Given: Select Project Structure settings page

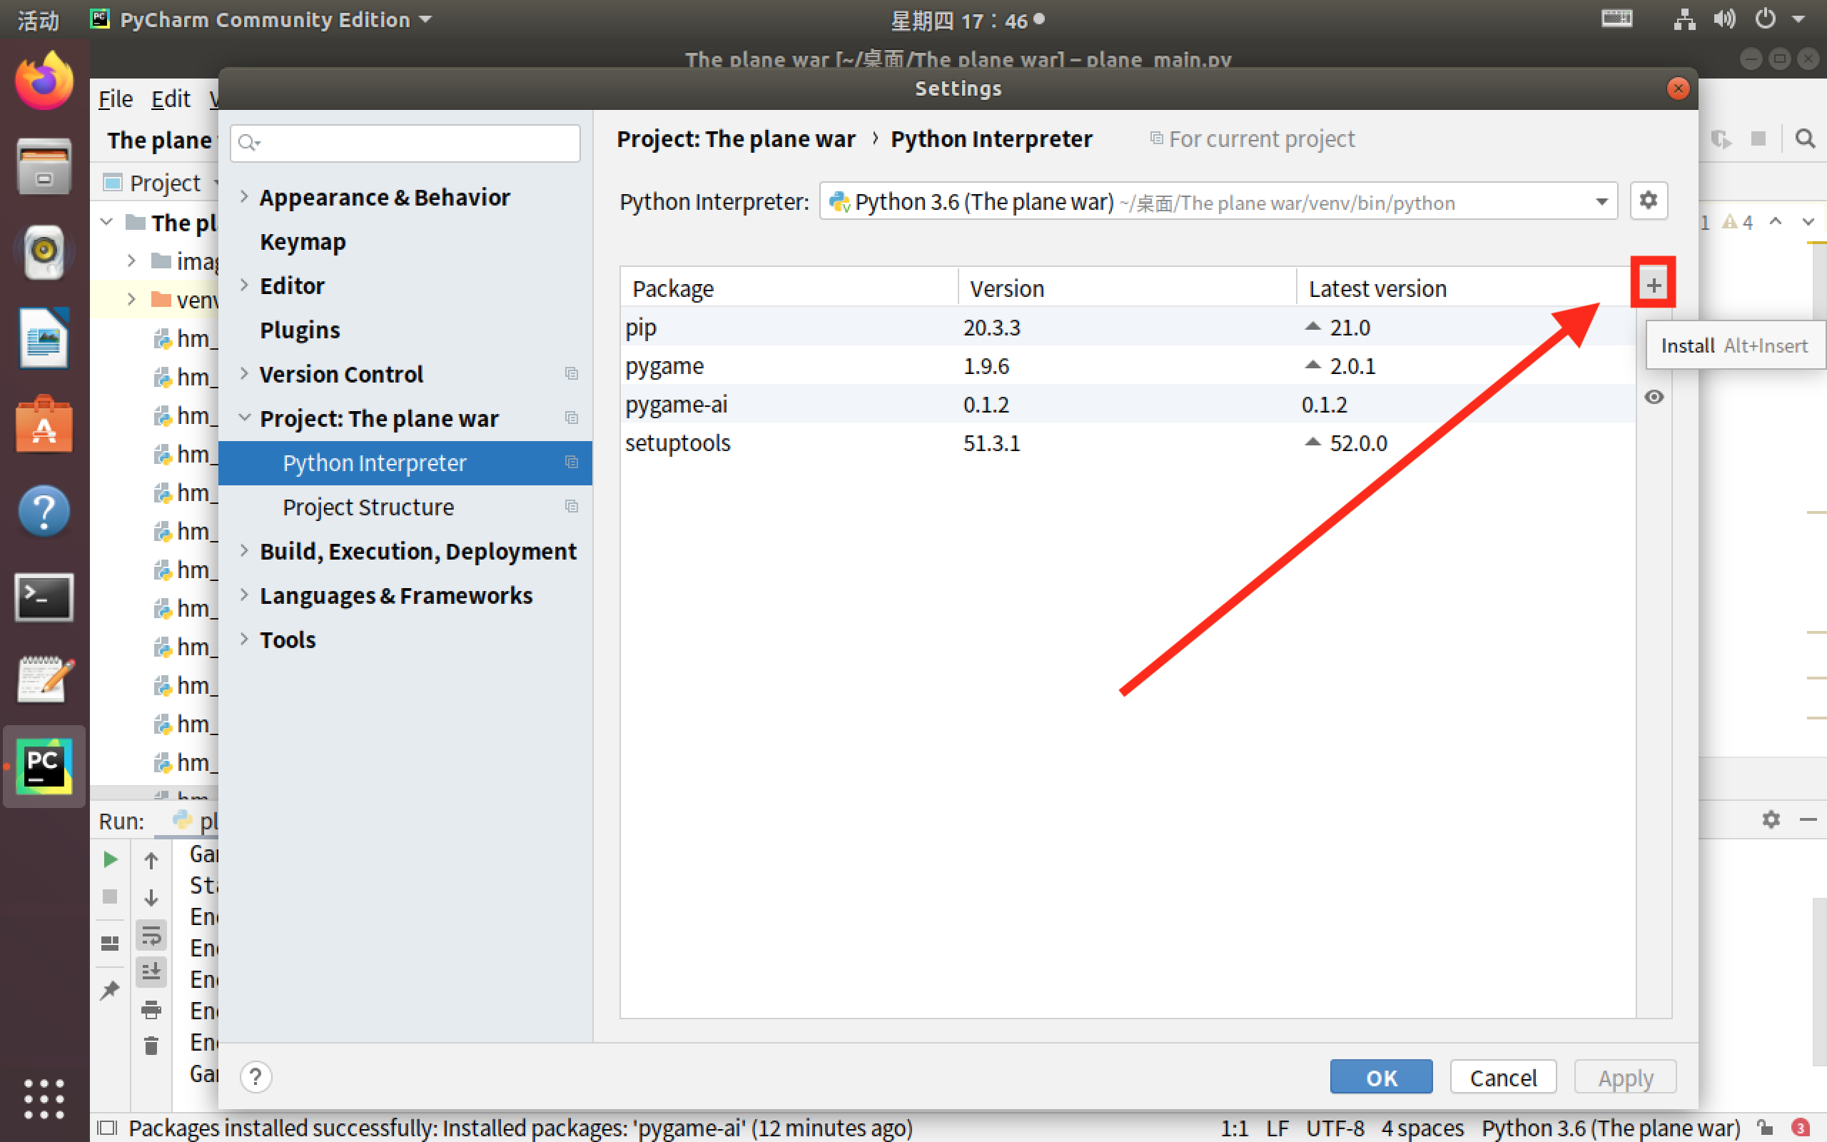Looking at the screenshot, I should point(368,507).
